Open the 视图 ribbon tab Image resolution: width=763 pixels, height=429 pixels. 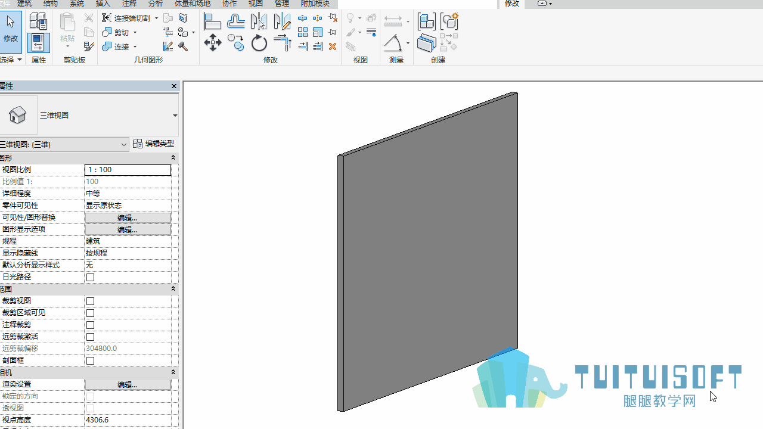tap(255, 4)
